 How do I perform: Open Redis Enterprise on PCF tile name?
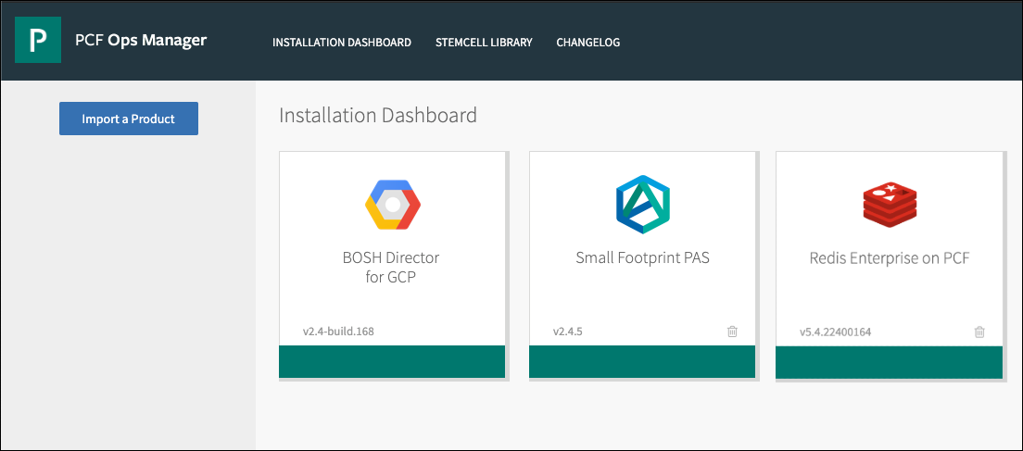pos(890,258)
